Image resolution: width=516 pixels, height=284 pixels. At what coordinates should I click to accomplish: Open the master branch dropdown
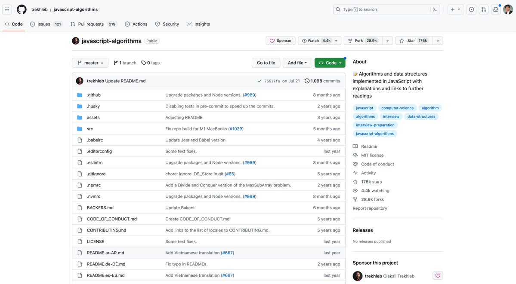(90, 63)
